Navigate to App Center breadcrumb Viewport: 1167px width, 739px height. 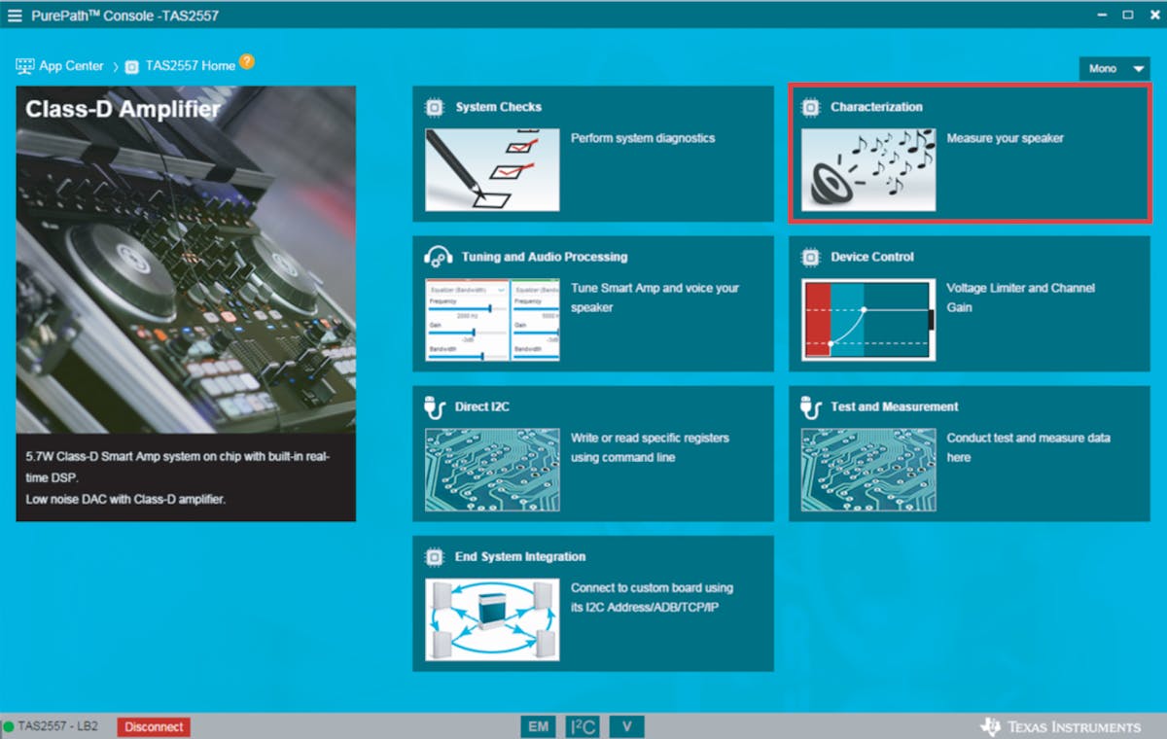click(71, 66)
